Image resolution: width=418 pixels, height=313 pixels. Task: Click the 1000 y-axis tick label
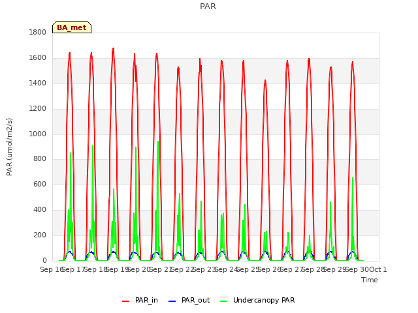38,134
